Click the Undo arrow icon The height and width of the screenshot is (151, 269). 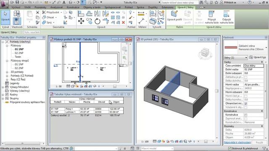click(30, 2)
